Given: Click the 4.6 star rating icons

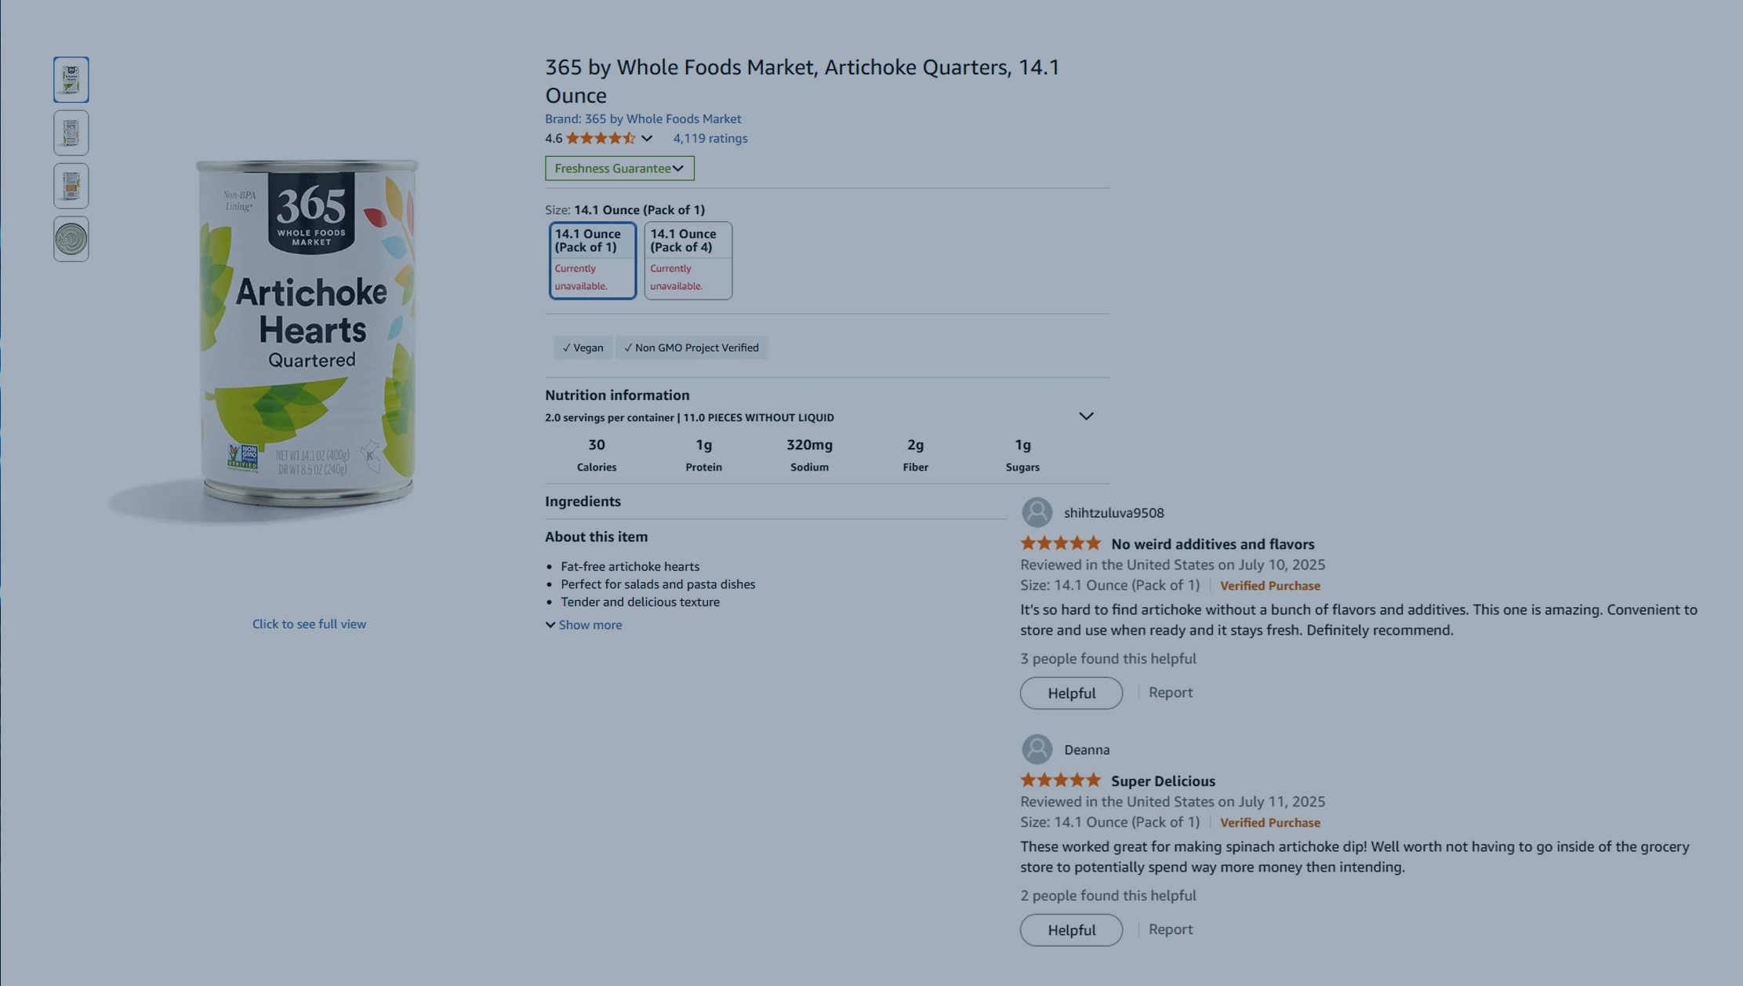Looking at the screenshot, I should [600, 138].
